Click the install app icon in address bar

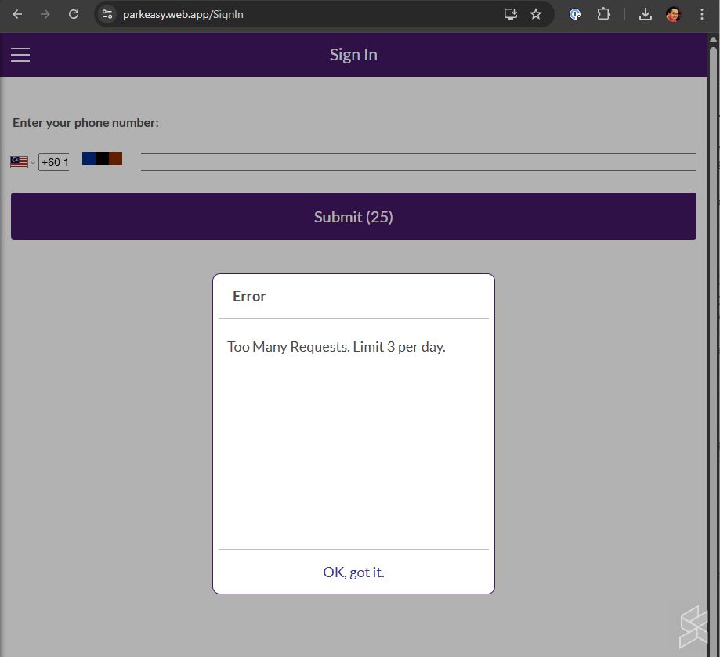click(x=511, y=14)
